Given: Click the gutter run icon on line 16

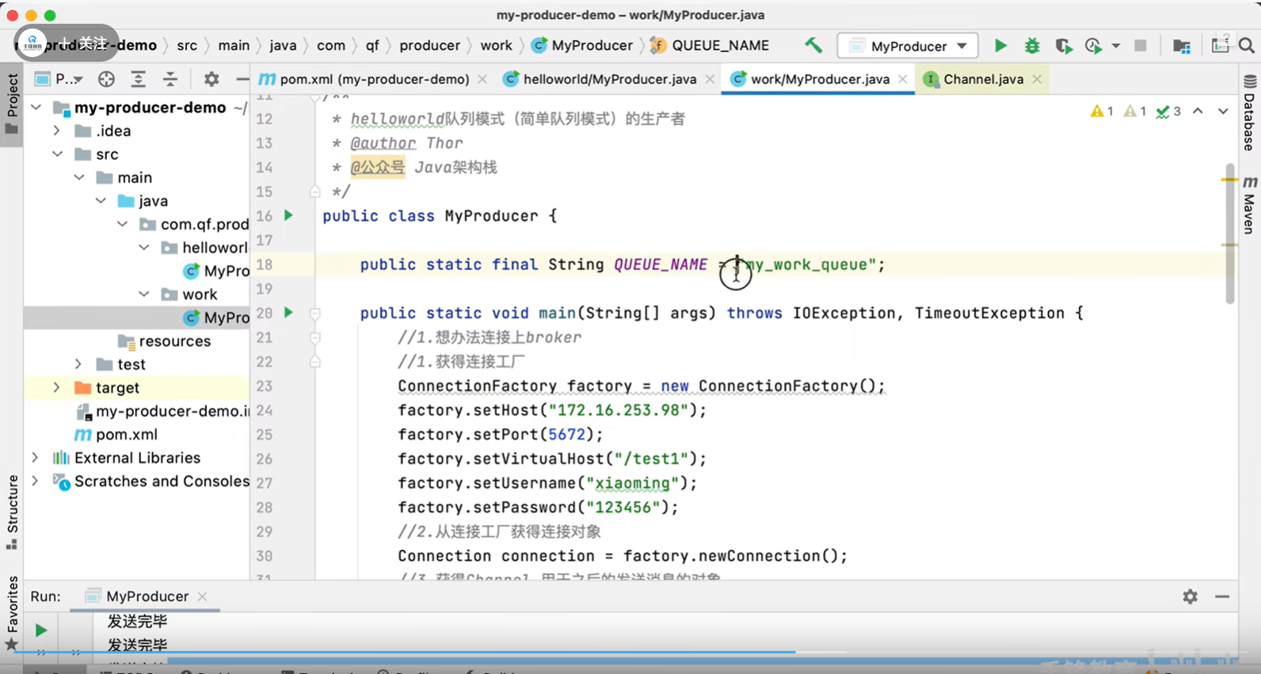Looking at the screenshot, I should click(x=289, y=215).
